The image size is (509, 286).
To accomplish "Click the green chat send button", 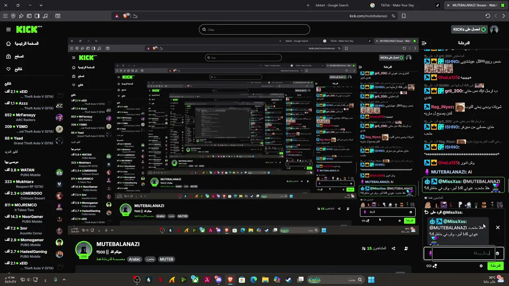I will click(495, 266).
